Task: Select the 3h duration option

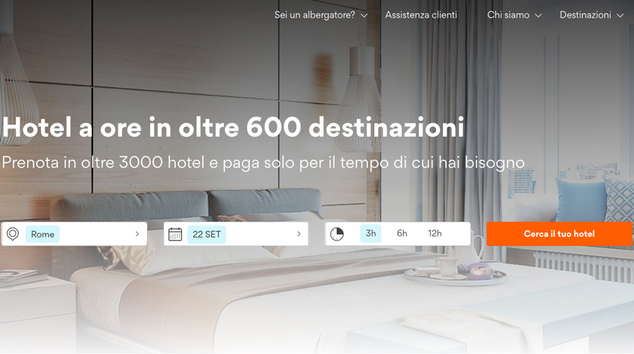Action: pos(371,234)
